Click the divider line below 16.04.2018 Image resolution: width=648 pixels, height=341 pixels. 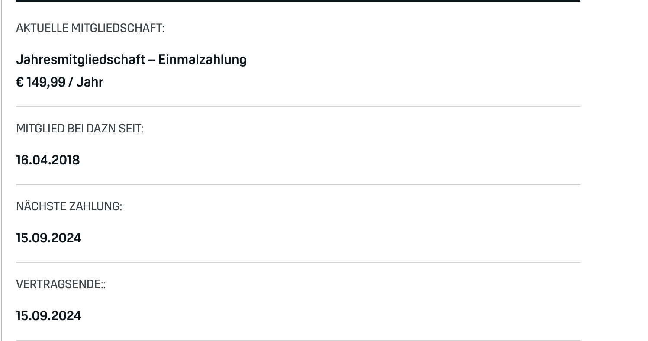click(298, 185)
